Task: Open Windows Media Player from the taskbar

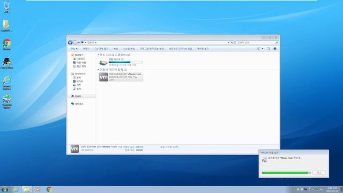Action: click(x=38, y=189)
